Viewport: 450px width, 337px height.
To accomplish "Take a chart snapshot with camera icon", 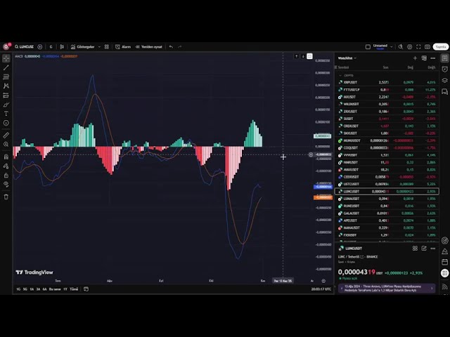I will coord(427,47).
